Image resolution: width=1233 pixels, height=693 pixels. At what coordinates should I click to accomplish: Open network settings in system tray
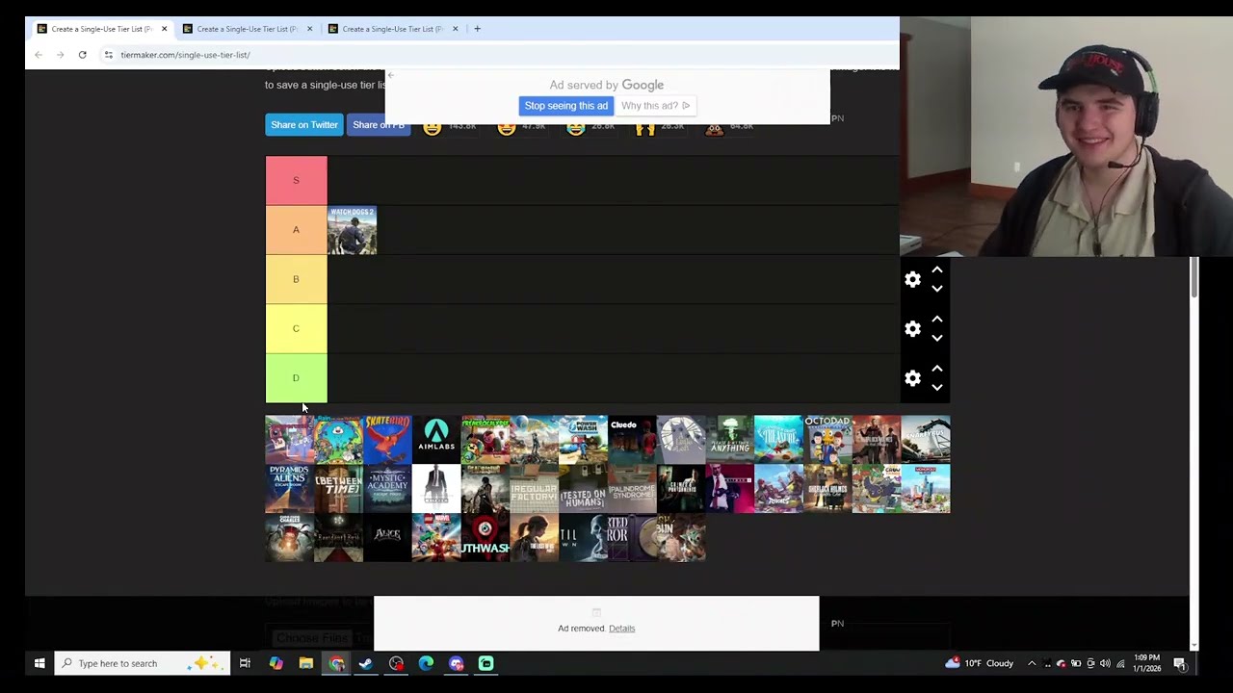click(1120, 663)
